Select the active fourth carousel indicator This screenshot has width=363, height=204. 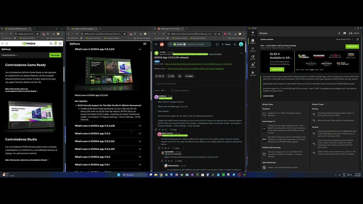pos(312,70)
